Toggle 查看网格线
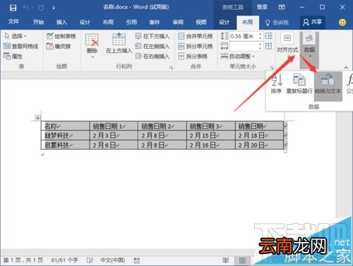This screenshot has height=266, width=353. click(x=21, y=46)
